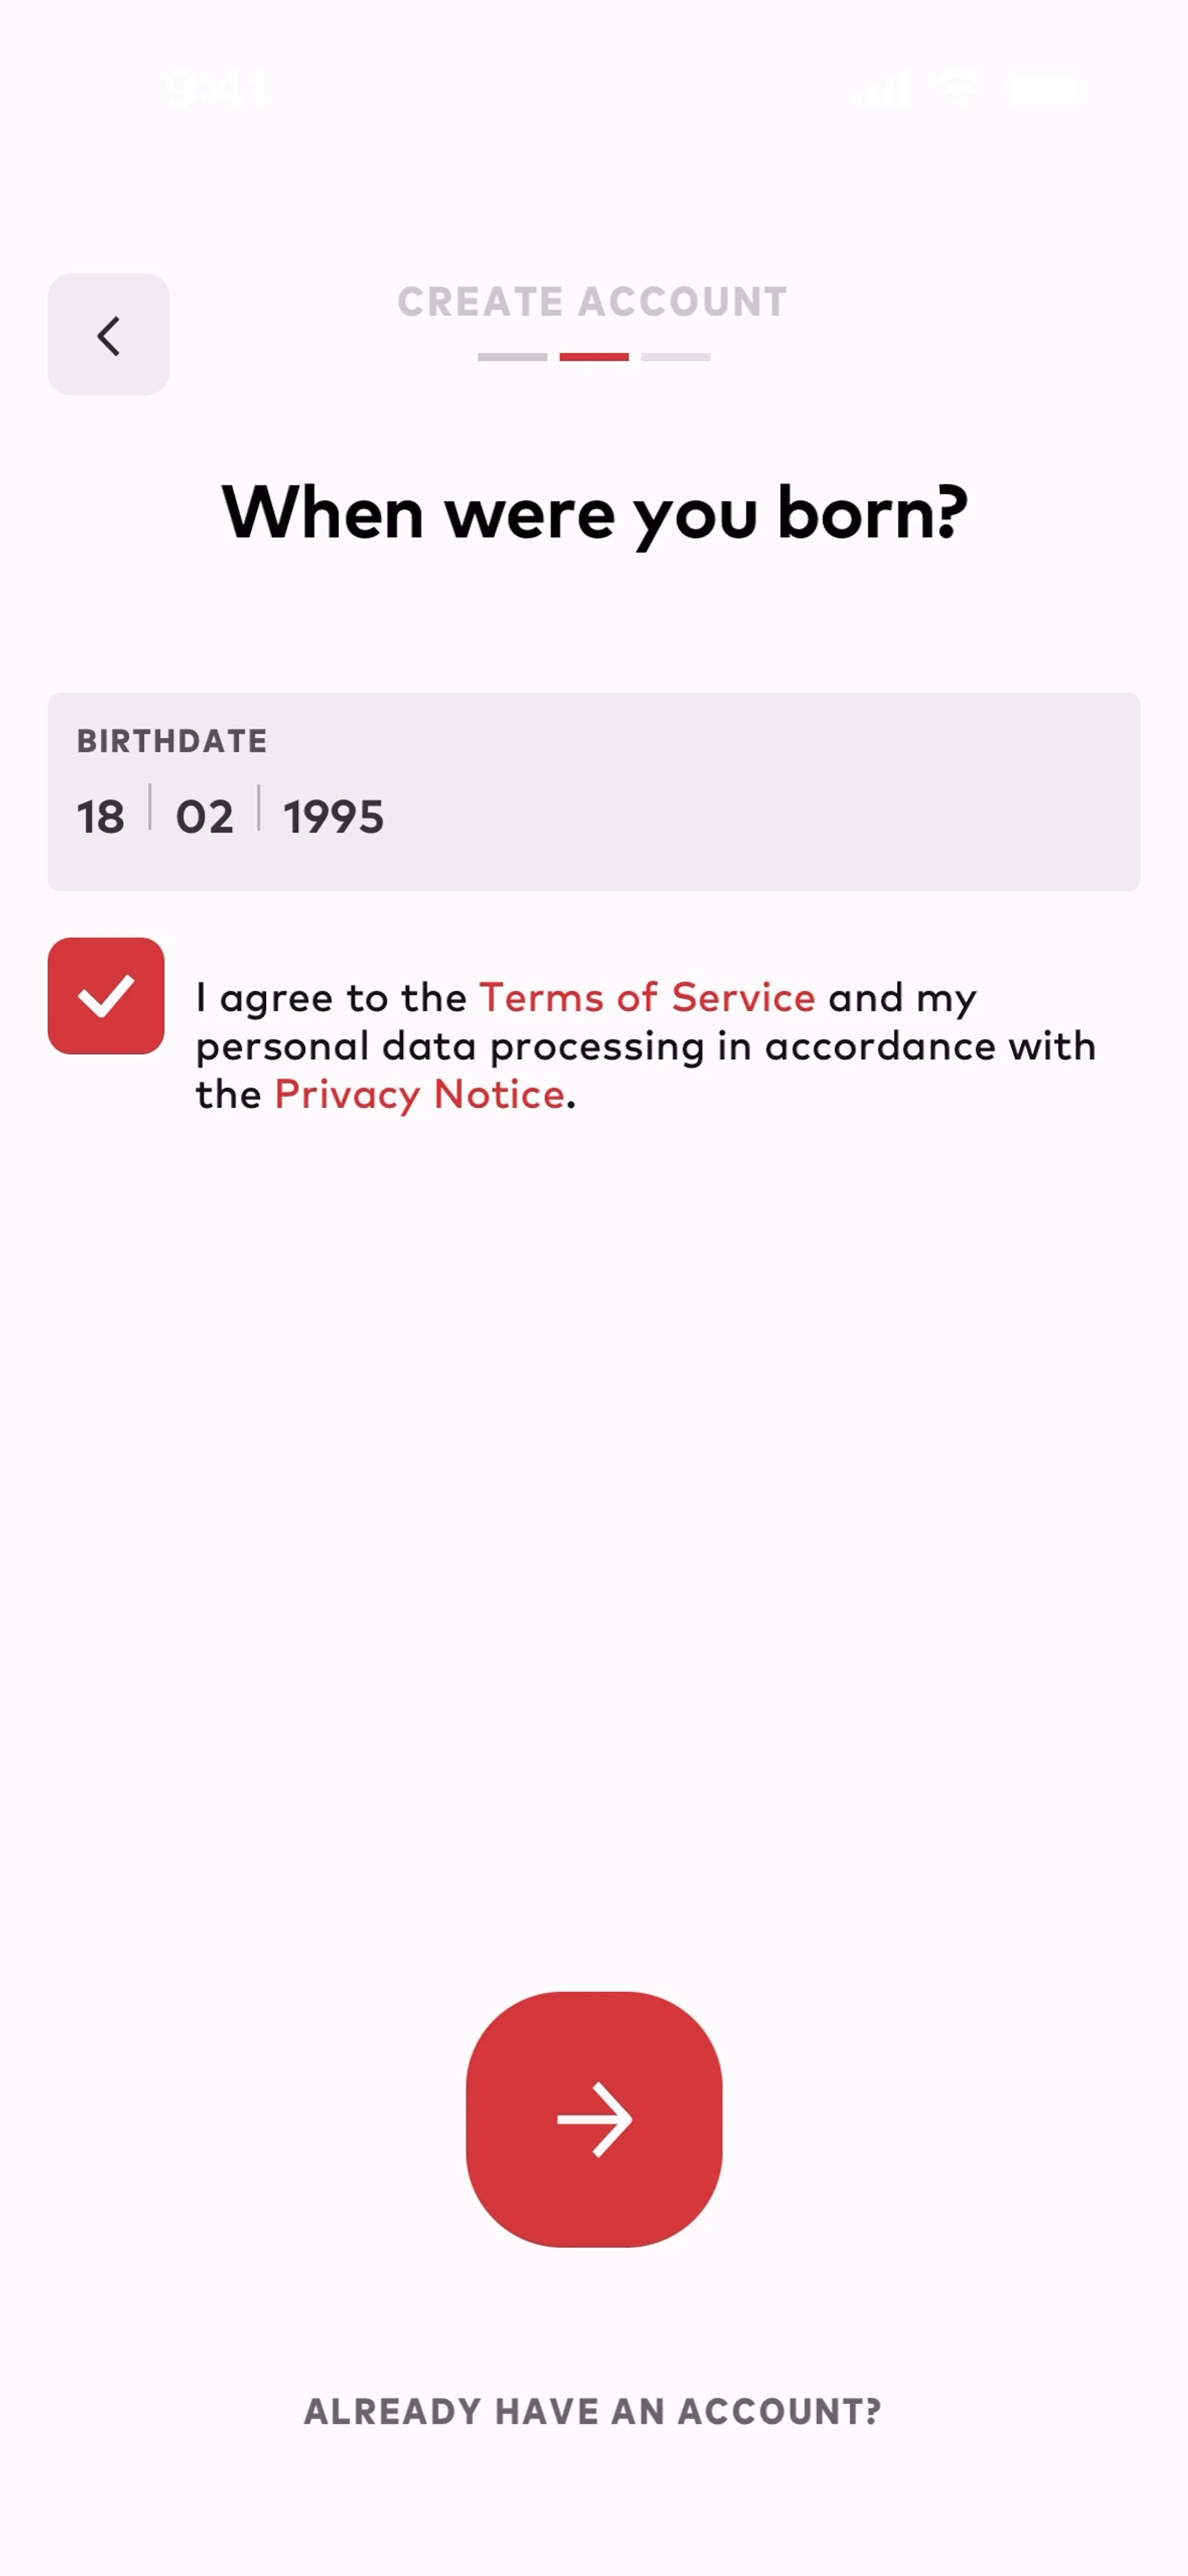Select the month value 02
1188x2576 pixels.
coord(205,816)
